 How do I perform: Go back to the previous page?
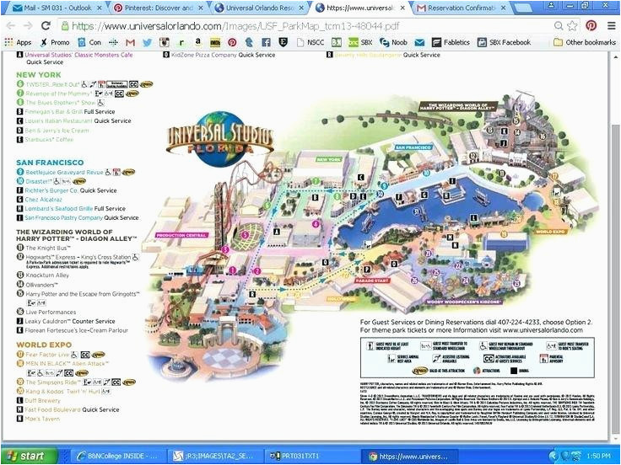[x=11, y=26]
